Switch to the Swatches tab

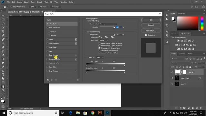click(182, 14)
